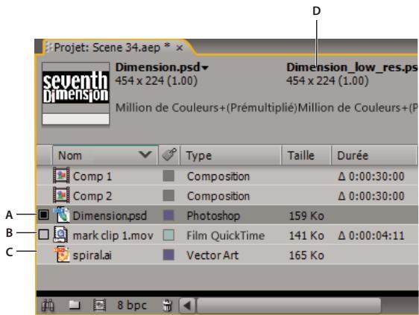Click the Vector Art type cell

point(212,255)
